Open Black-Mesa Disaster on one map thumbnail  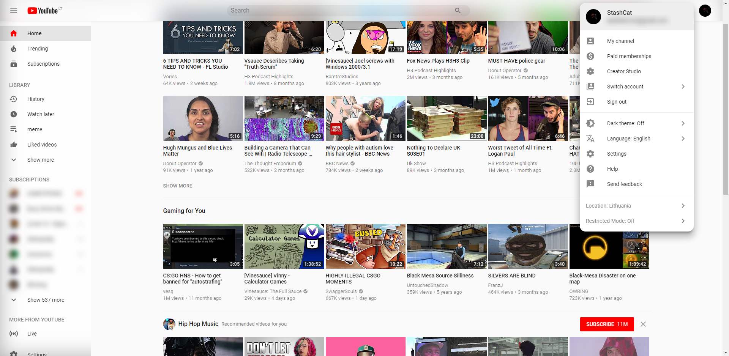(x=609, y=246)
